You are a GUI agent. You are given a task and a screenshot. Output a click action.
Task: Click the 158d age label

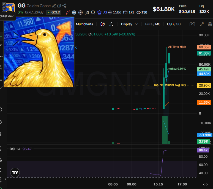pos(117,12)
